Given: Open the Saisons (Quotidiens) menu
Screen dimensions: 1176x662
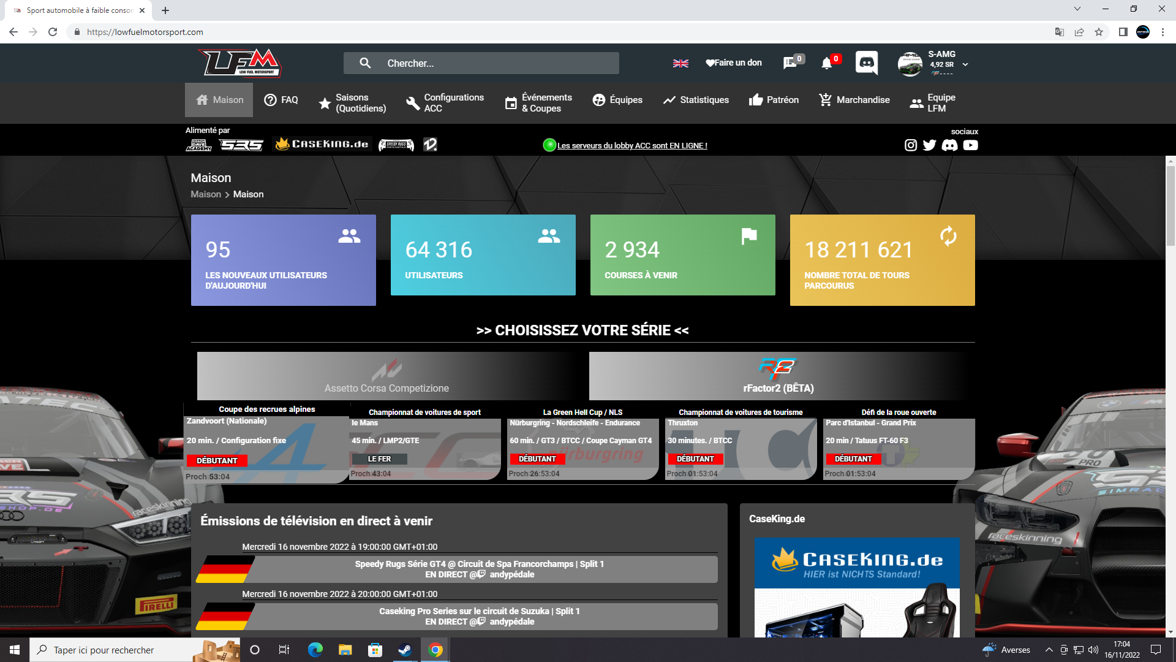Looking at the screenshot, I should pos(353,102).
